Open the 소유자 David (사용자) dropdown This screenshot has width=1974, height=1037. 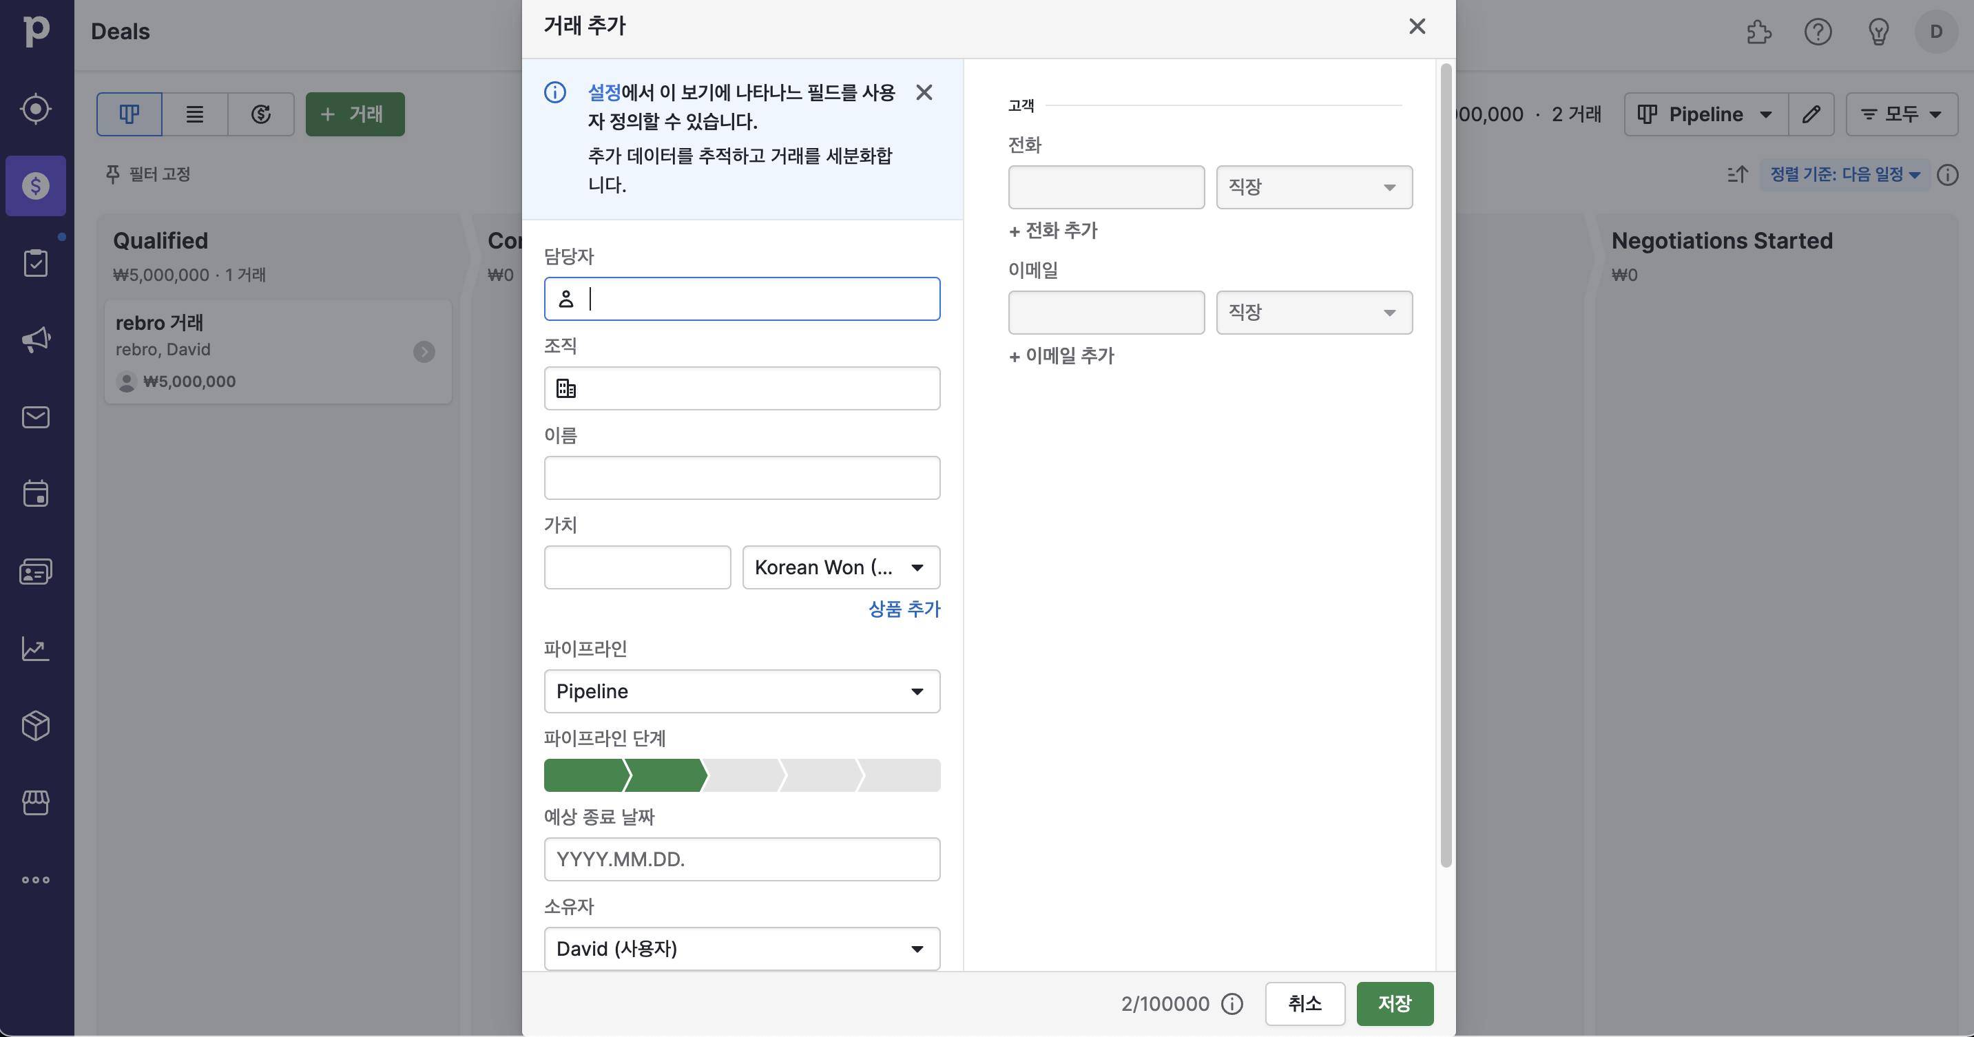click(x=741, y=949)
